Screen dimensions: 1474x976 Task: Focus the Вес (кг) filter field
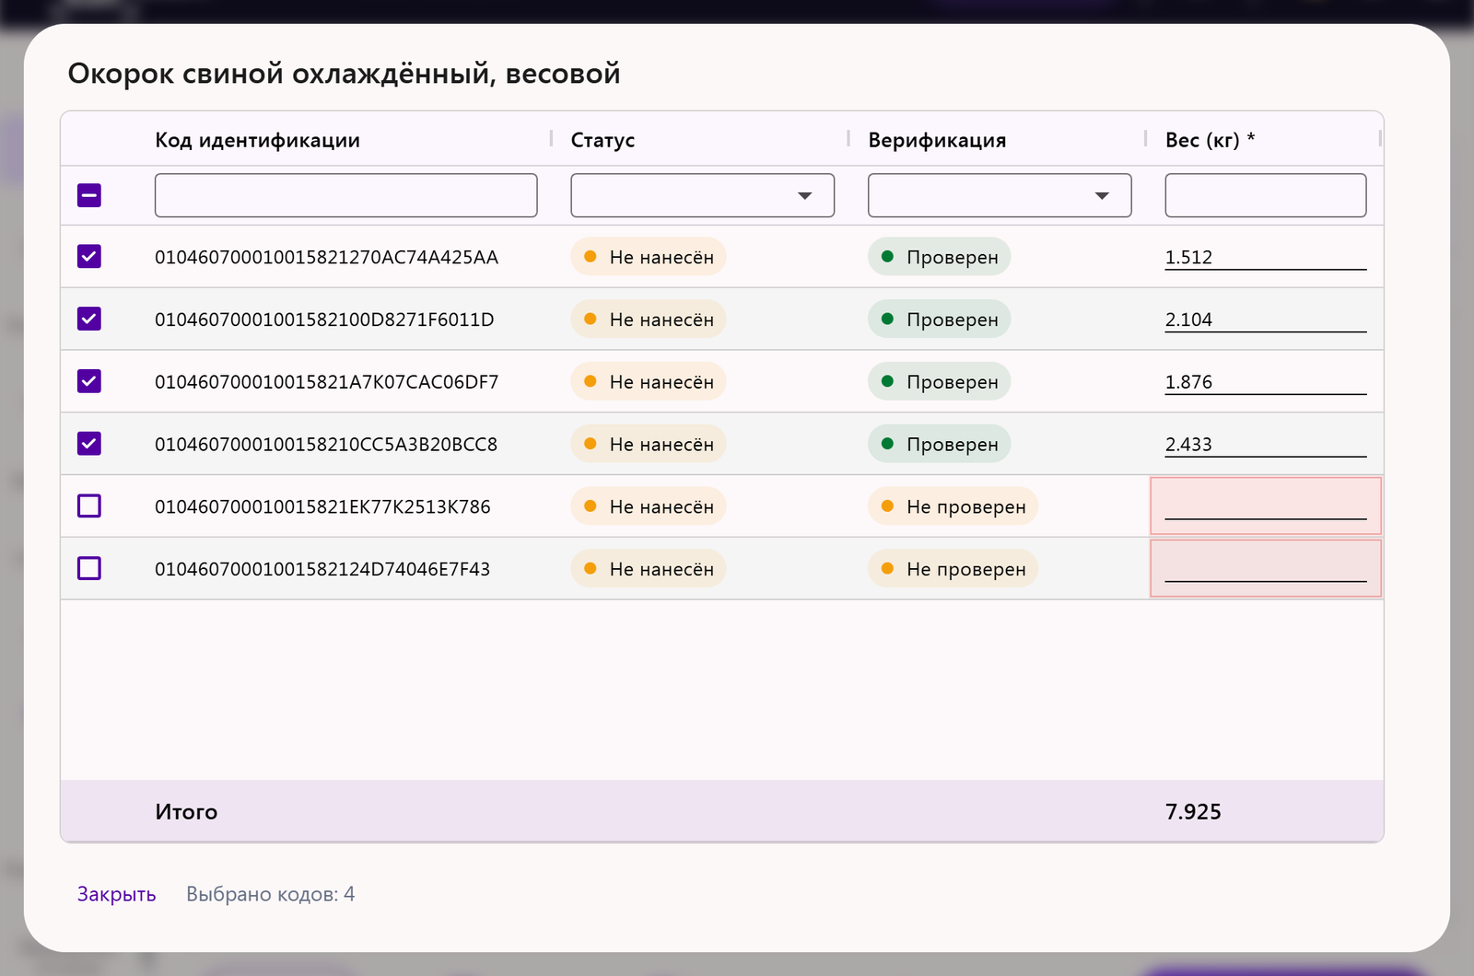pyautogui.click(x=1266, y=195)
